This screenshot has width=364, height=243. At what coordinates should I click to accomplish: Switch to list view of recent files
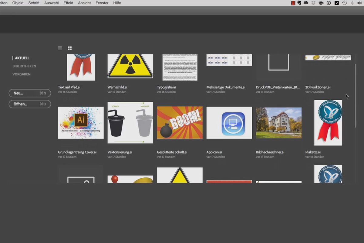pyautogui.click(x=60, y=48)
